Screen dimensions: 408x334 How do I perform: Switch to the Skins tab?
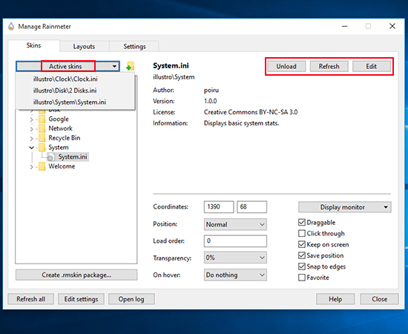(33, 45)
